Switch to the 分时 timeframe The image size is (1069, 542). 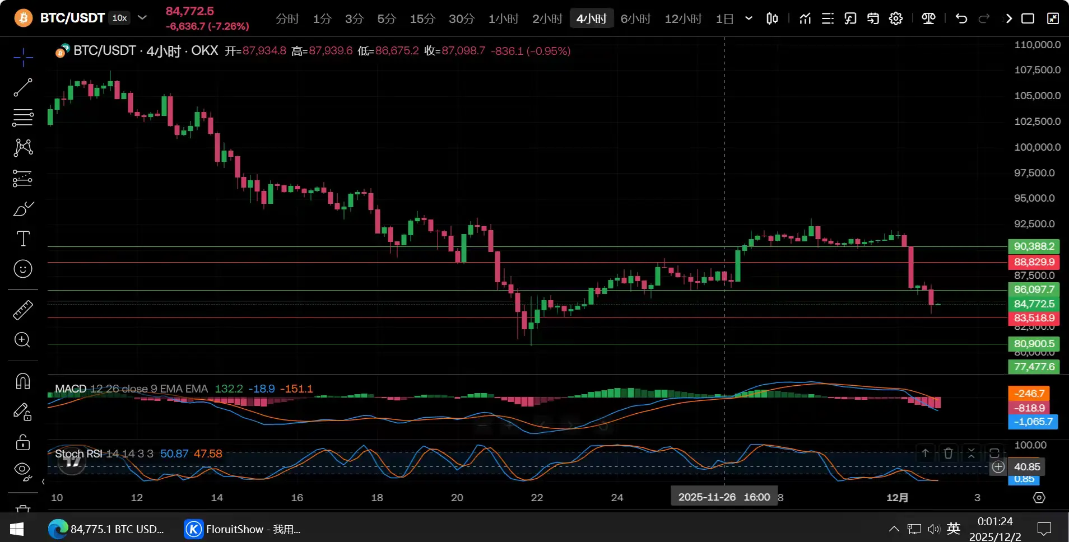click(x=287, y=18)
